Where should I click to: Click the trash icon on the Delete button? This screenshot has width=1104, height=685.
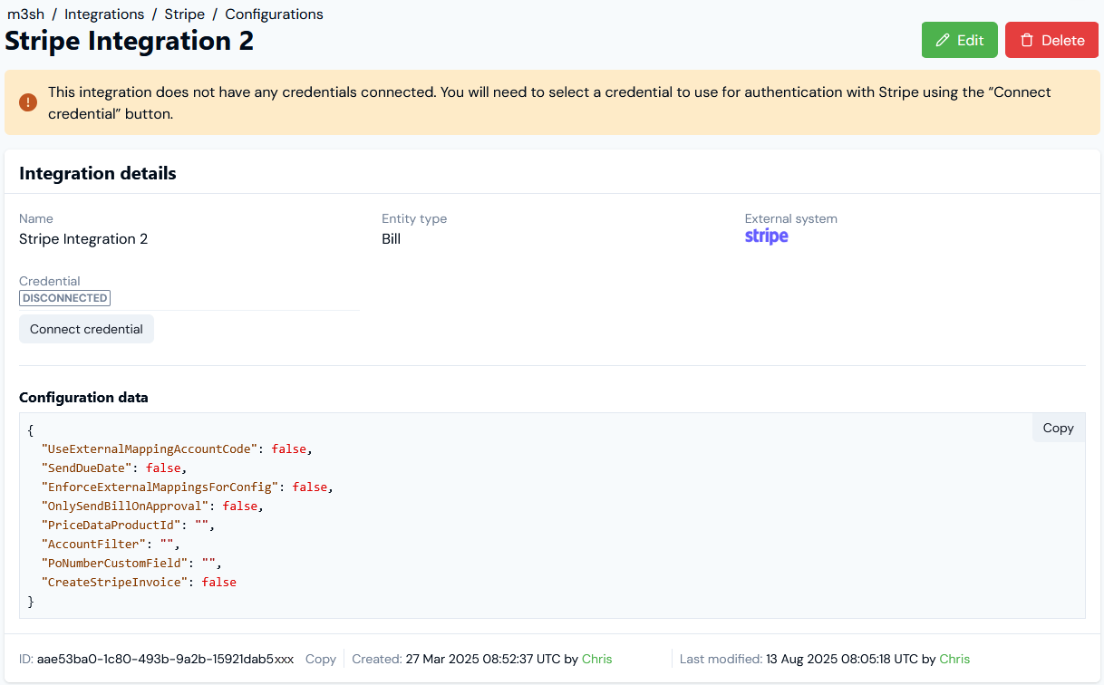(1027, 40)
